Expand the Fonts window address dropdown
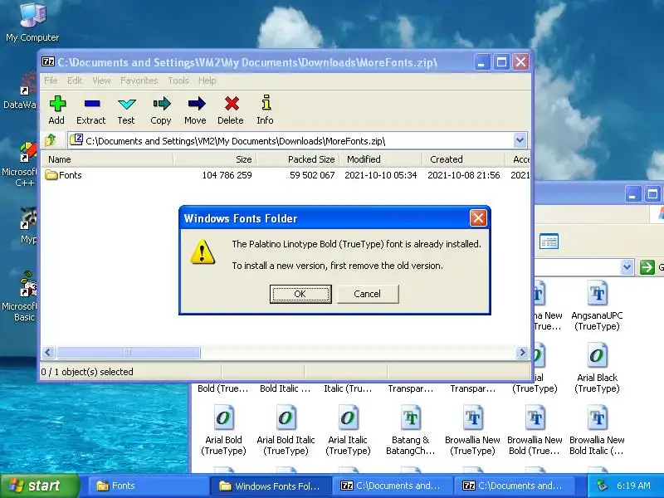Image resolution: width=664 pixels, height=498 pixels. (x=627, y=267)
